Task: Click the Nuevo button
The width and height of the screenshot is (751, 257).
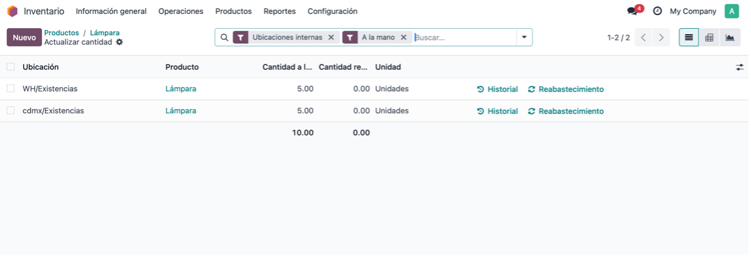Action: (x=24, y=37)
